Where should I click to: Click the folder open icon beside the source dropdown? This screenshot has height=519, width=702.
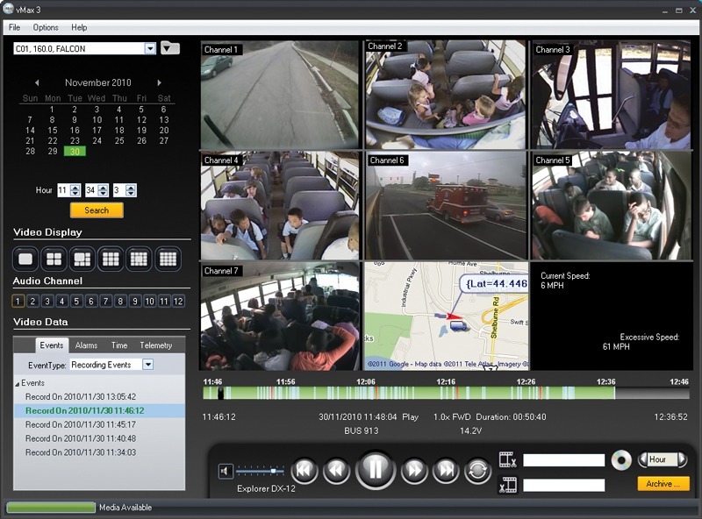(x=170, y=47)
